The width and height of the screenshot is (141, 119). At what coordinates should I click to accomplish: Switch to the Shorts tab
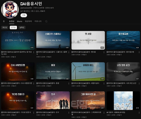pos(20,22)
